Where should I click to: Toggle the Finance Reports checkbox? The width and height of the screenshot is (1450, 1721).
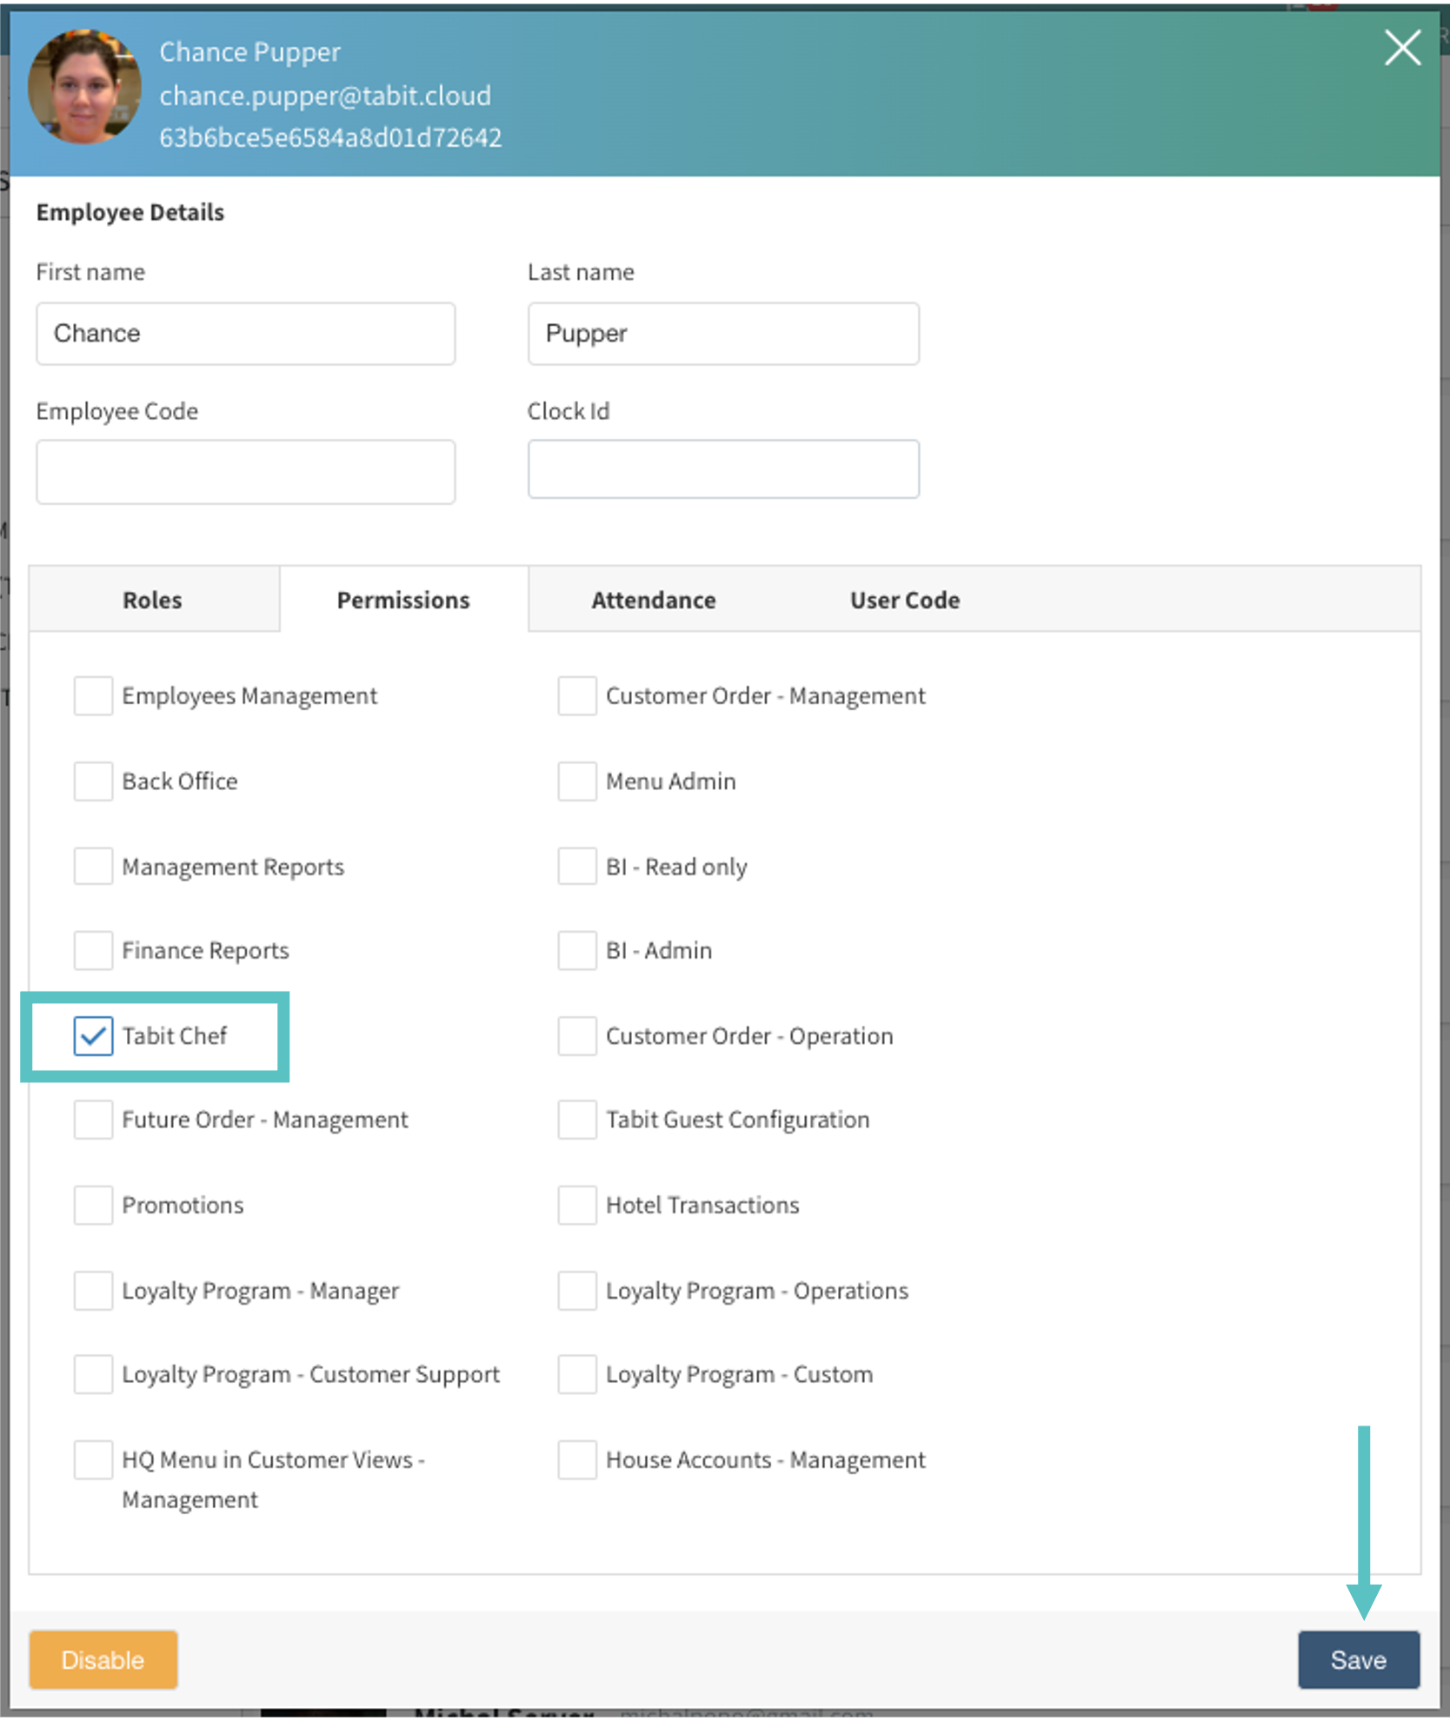coord(93,951)
